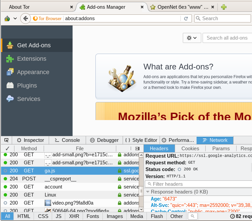Image resolution: width=252 pixels, height=221 pixels.
Task: Open the add-ons gear tools menu
Action: click(x=192, y=38)
